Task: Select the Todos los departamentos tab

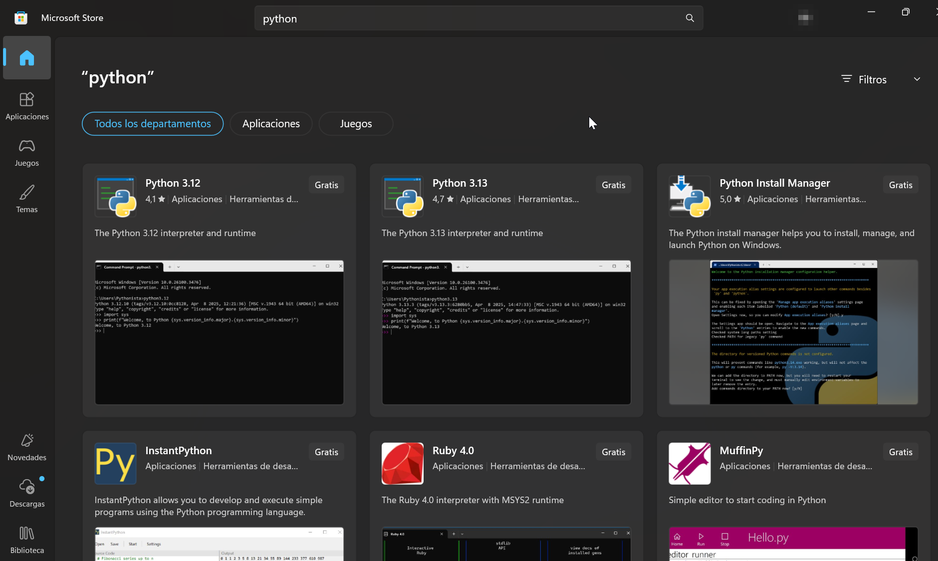Action: coord(153,124)
